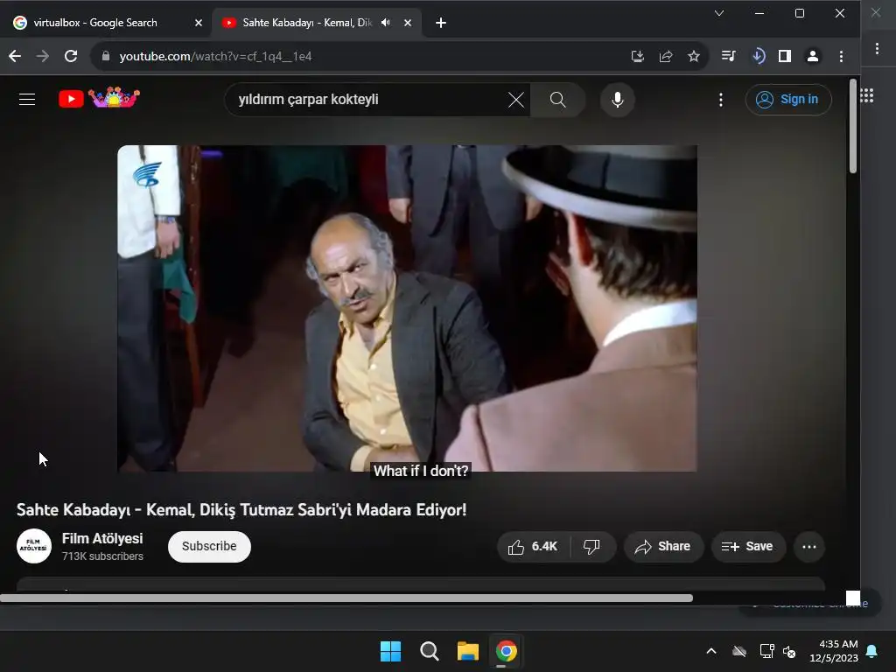
Task: Dislike the video with thumbs down
Action: (x=592, y=547)
